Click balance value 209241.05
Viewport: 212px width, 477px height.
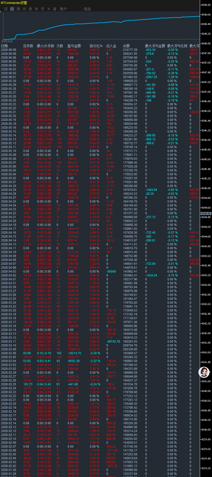[130, 54]
